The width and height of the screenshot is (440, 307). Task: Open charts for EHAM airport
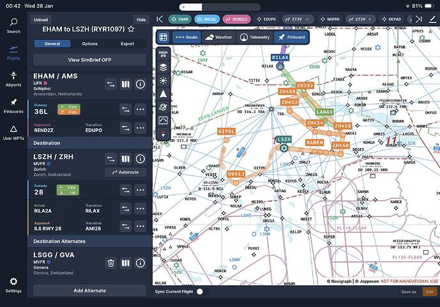pos(125,84)
